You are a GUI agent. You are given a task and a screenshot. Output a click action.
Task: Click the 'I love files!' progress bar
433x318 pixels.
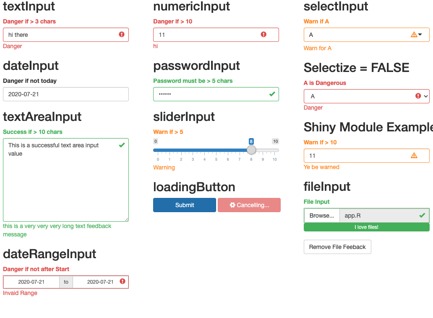coord(366,227)
